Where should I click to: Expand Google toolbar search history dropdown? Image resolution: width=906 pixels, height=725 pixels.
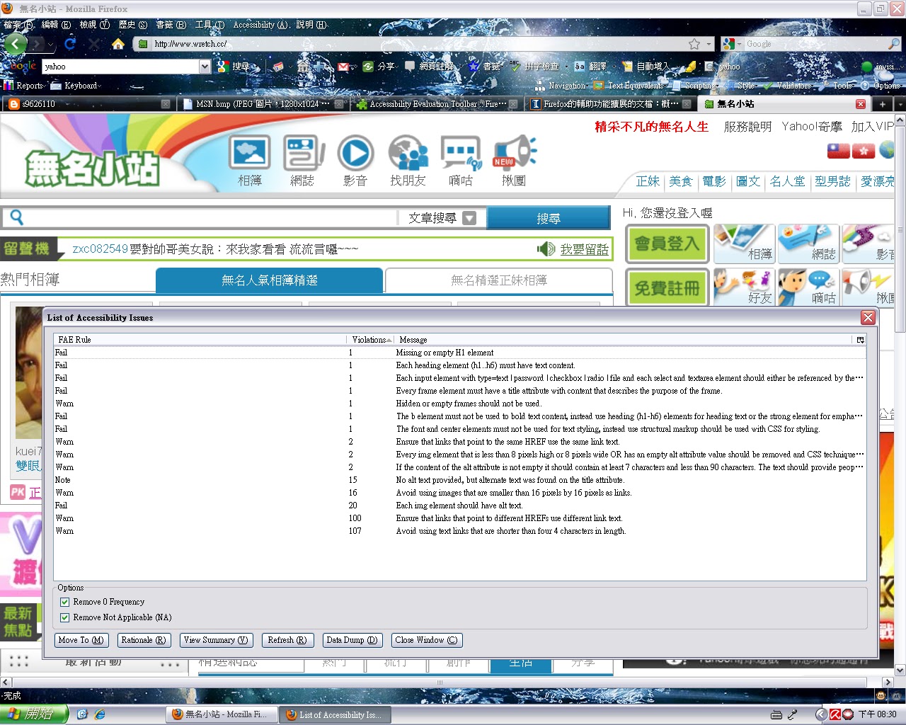[x=205, y=67]
